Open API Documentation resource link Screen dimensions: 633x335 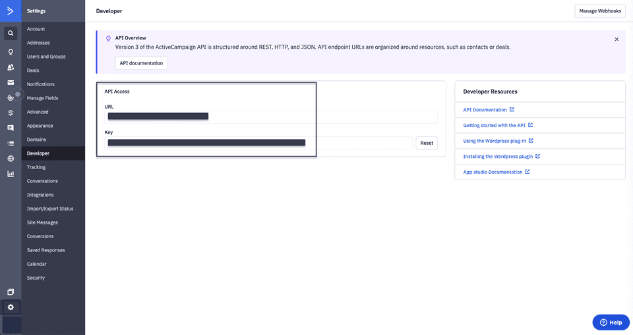485,110
